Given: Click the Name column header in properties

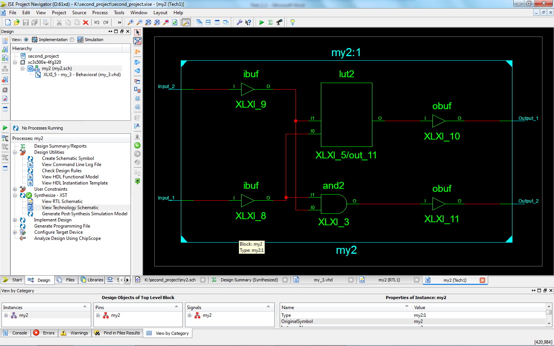Looking at the screenshot, I should (345, 307).
